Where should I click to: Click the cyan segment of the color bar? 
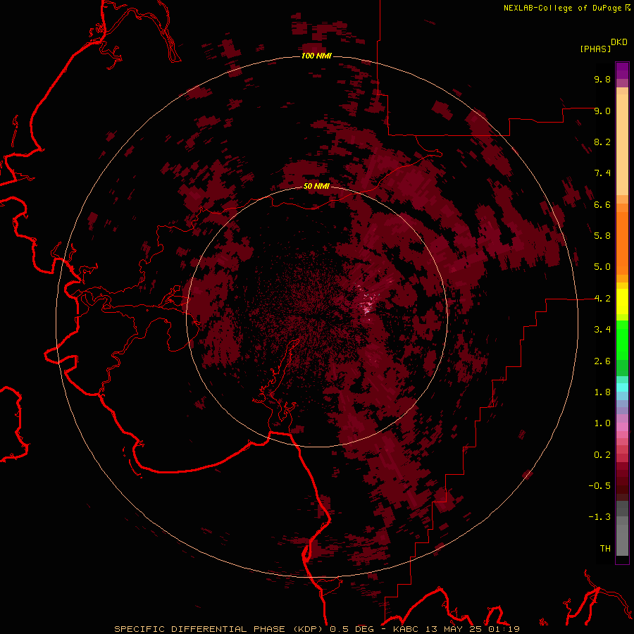point(622,387)
